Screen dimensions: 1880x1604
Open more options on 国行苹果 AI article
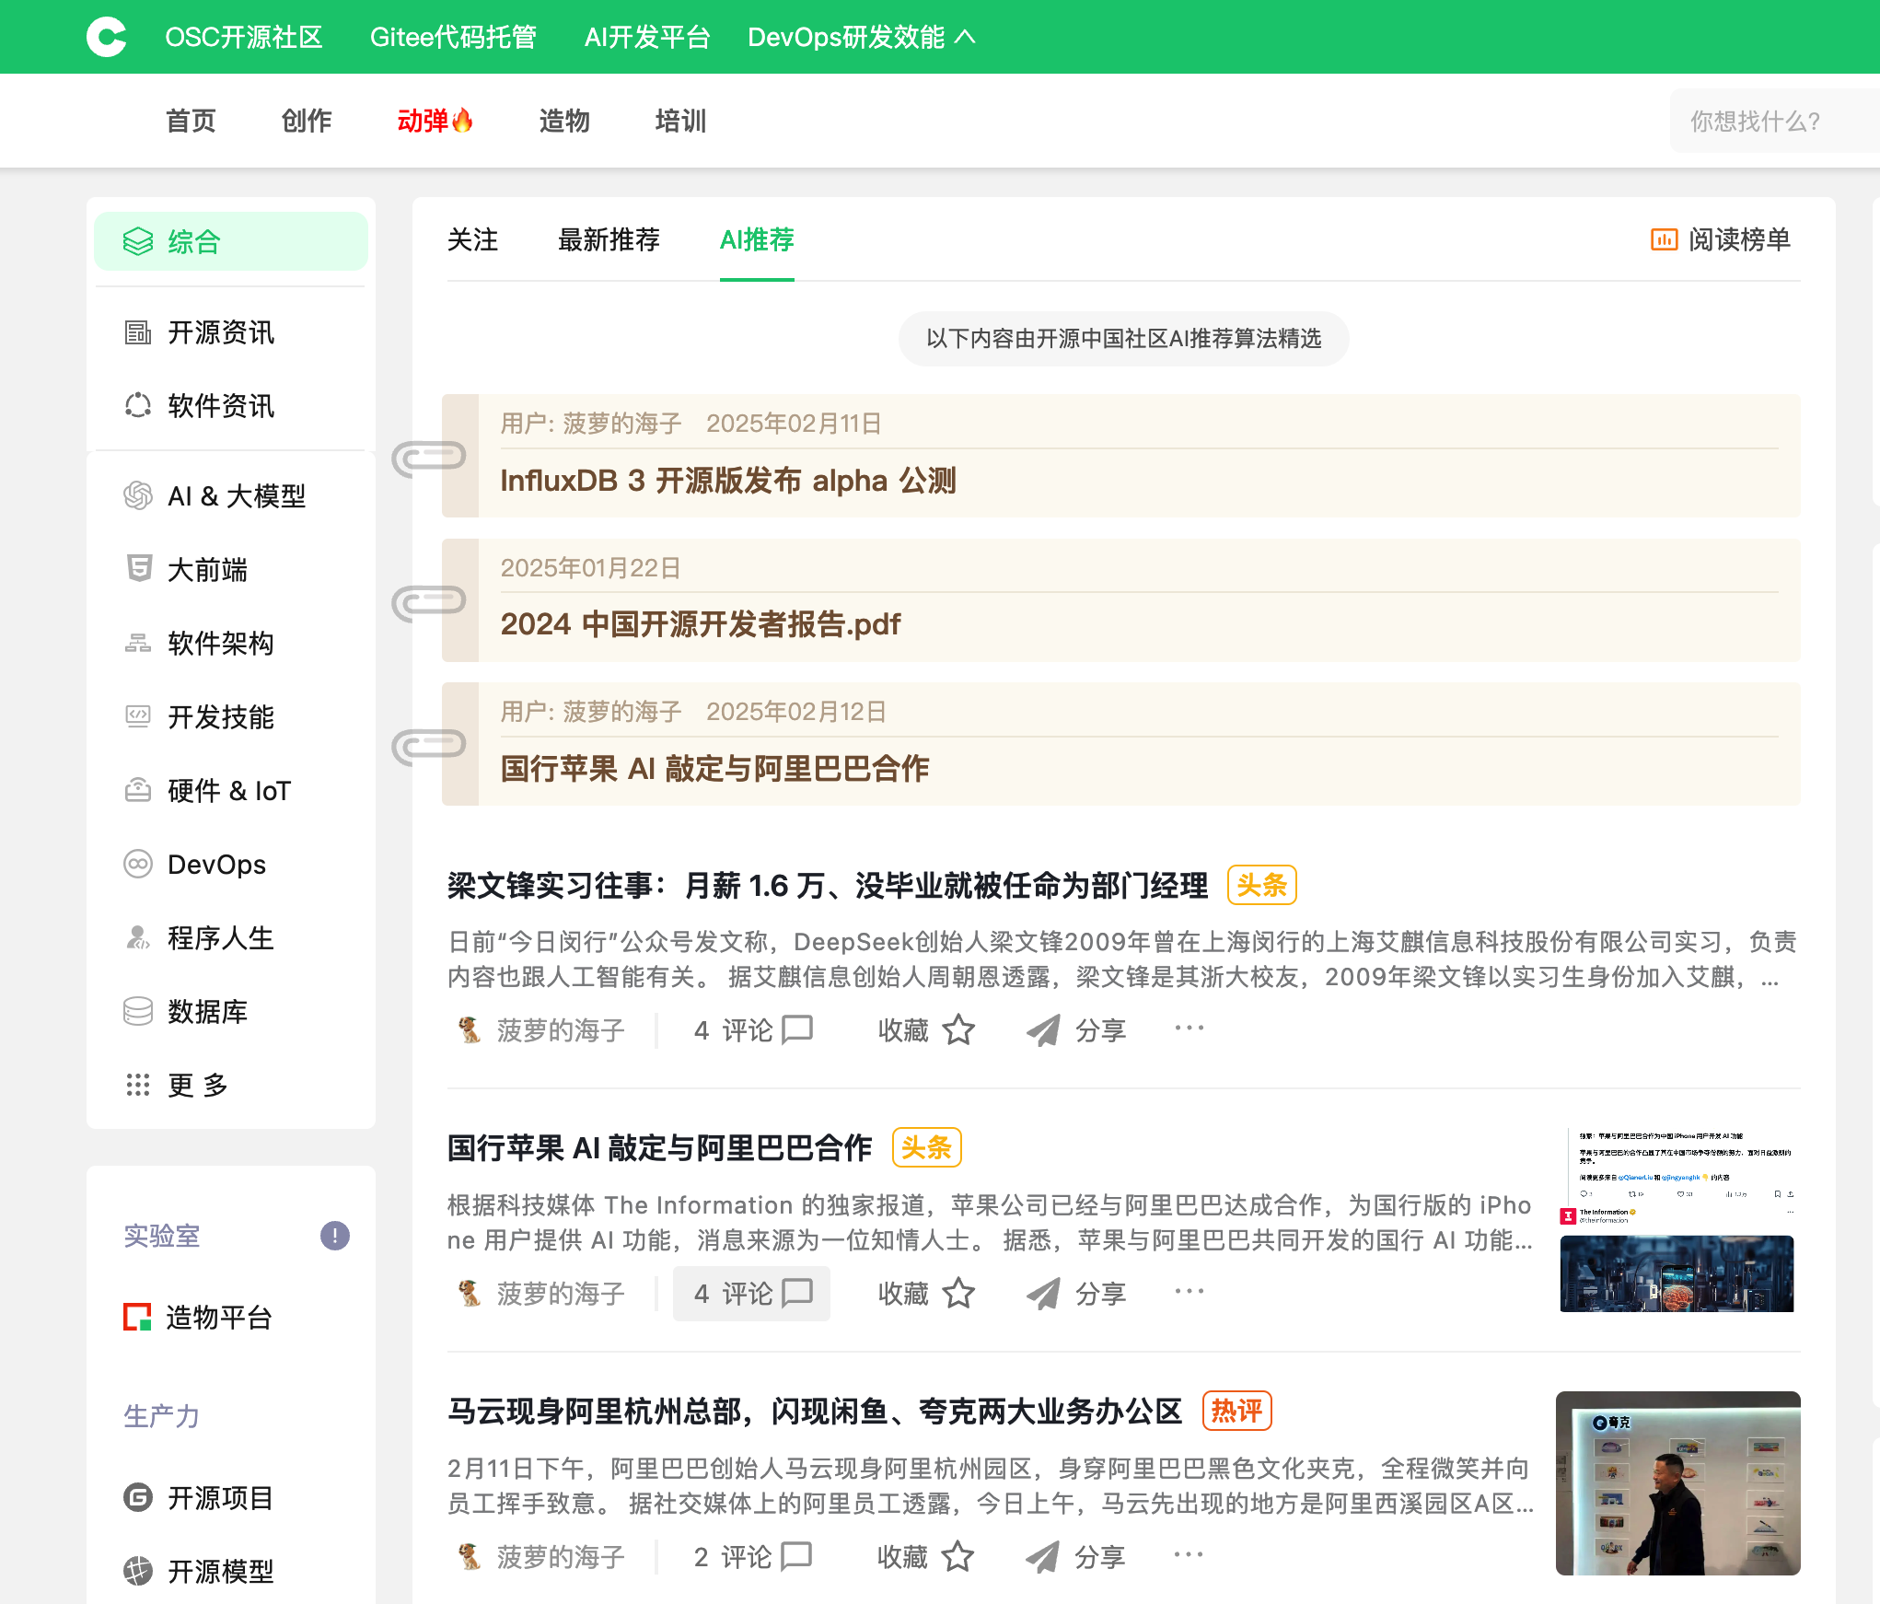pyautogui.click(x=1190, y=1291)
